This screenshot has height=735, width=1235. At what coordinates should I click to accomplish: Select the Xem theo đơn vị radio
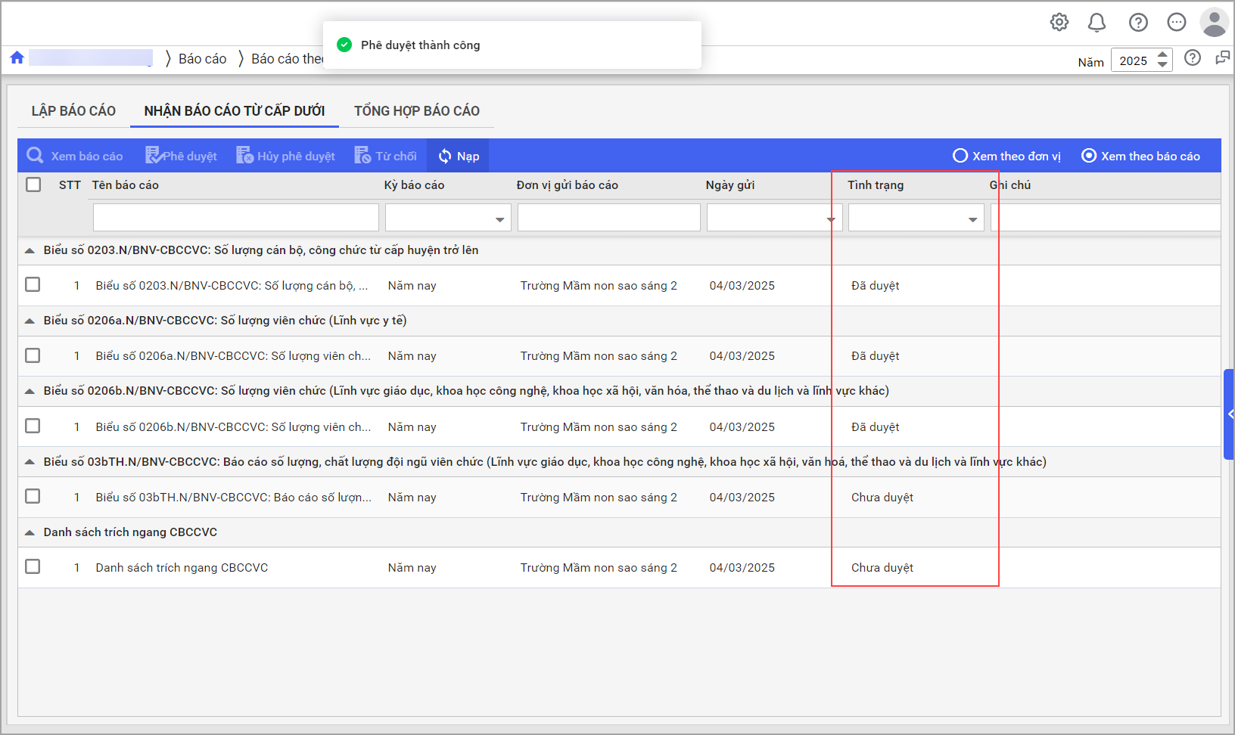pyautogui.click(x=960, y=156)
